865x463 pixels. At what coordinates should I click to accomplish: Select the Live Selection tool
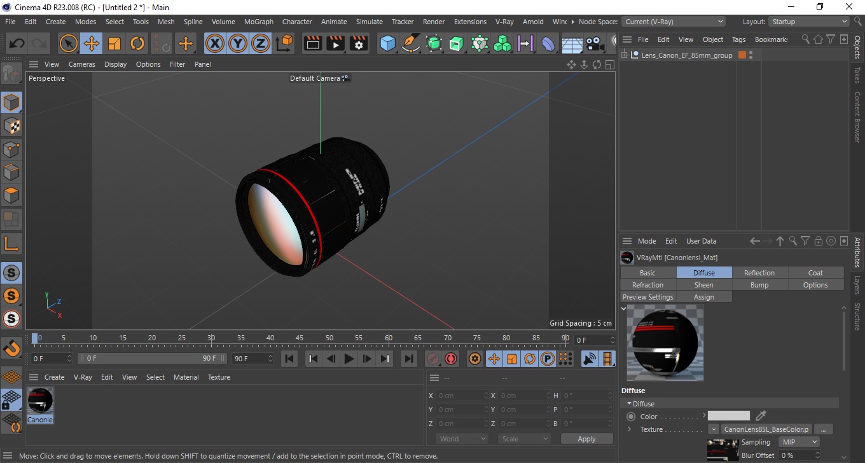pyautogui.click(x=68, y=43)
